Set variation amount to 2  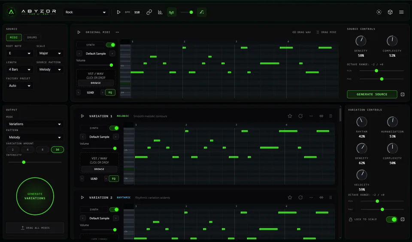pos(12,150)
